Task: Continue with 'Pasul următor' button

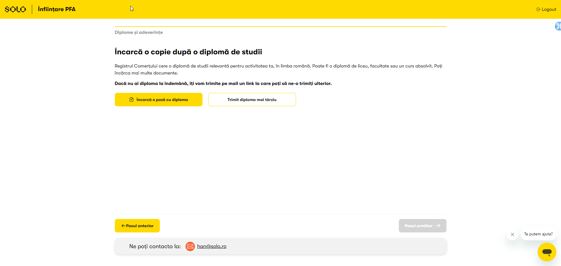Action: pyautogui.click(x=422, y=226)
